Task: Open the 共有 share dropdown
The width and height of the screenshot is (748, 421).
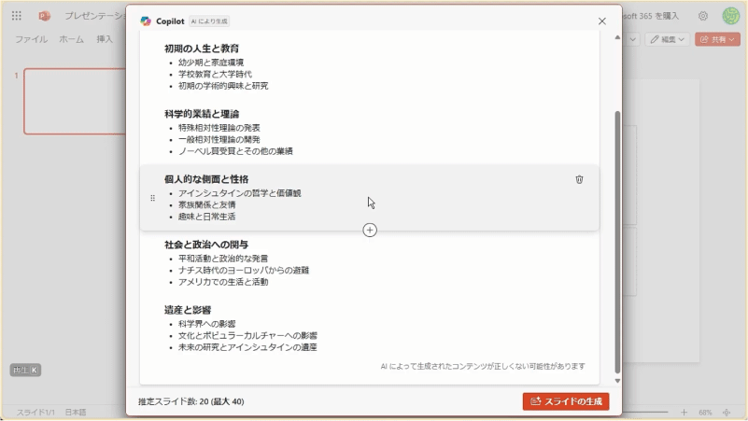Action: pos(717,39)
